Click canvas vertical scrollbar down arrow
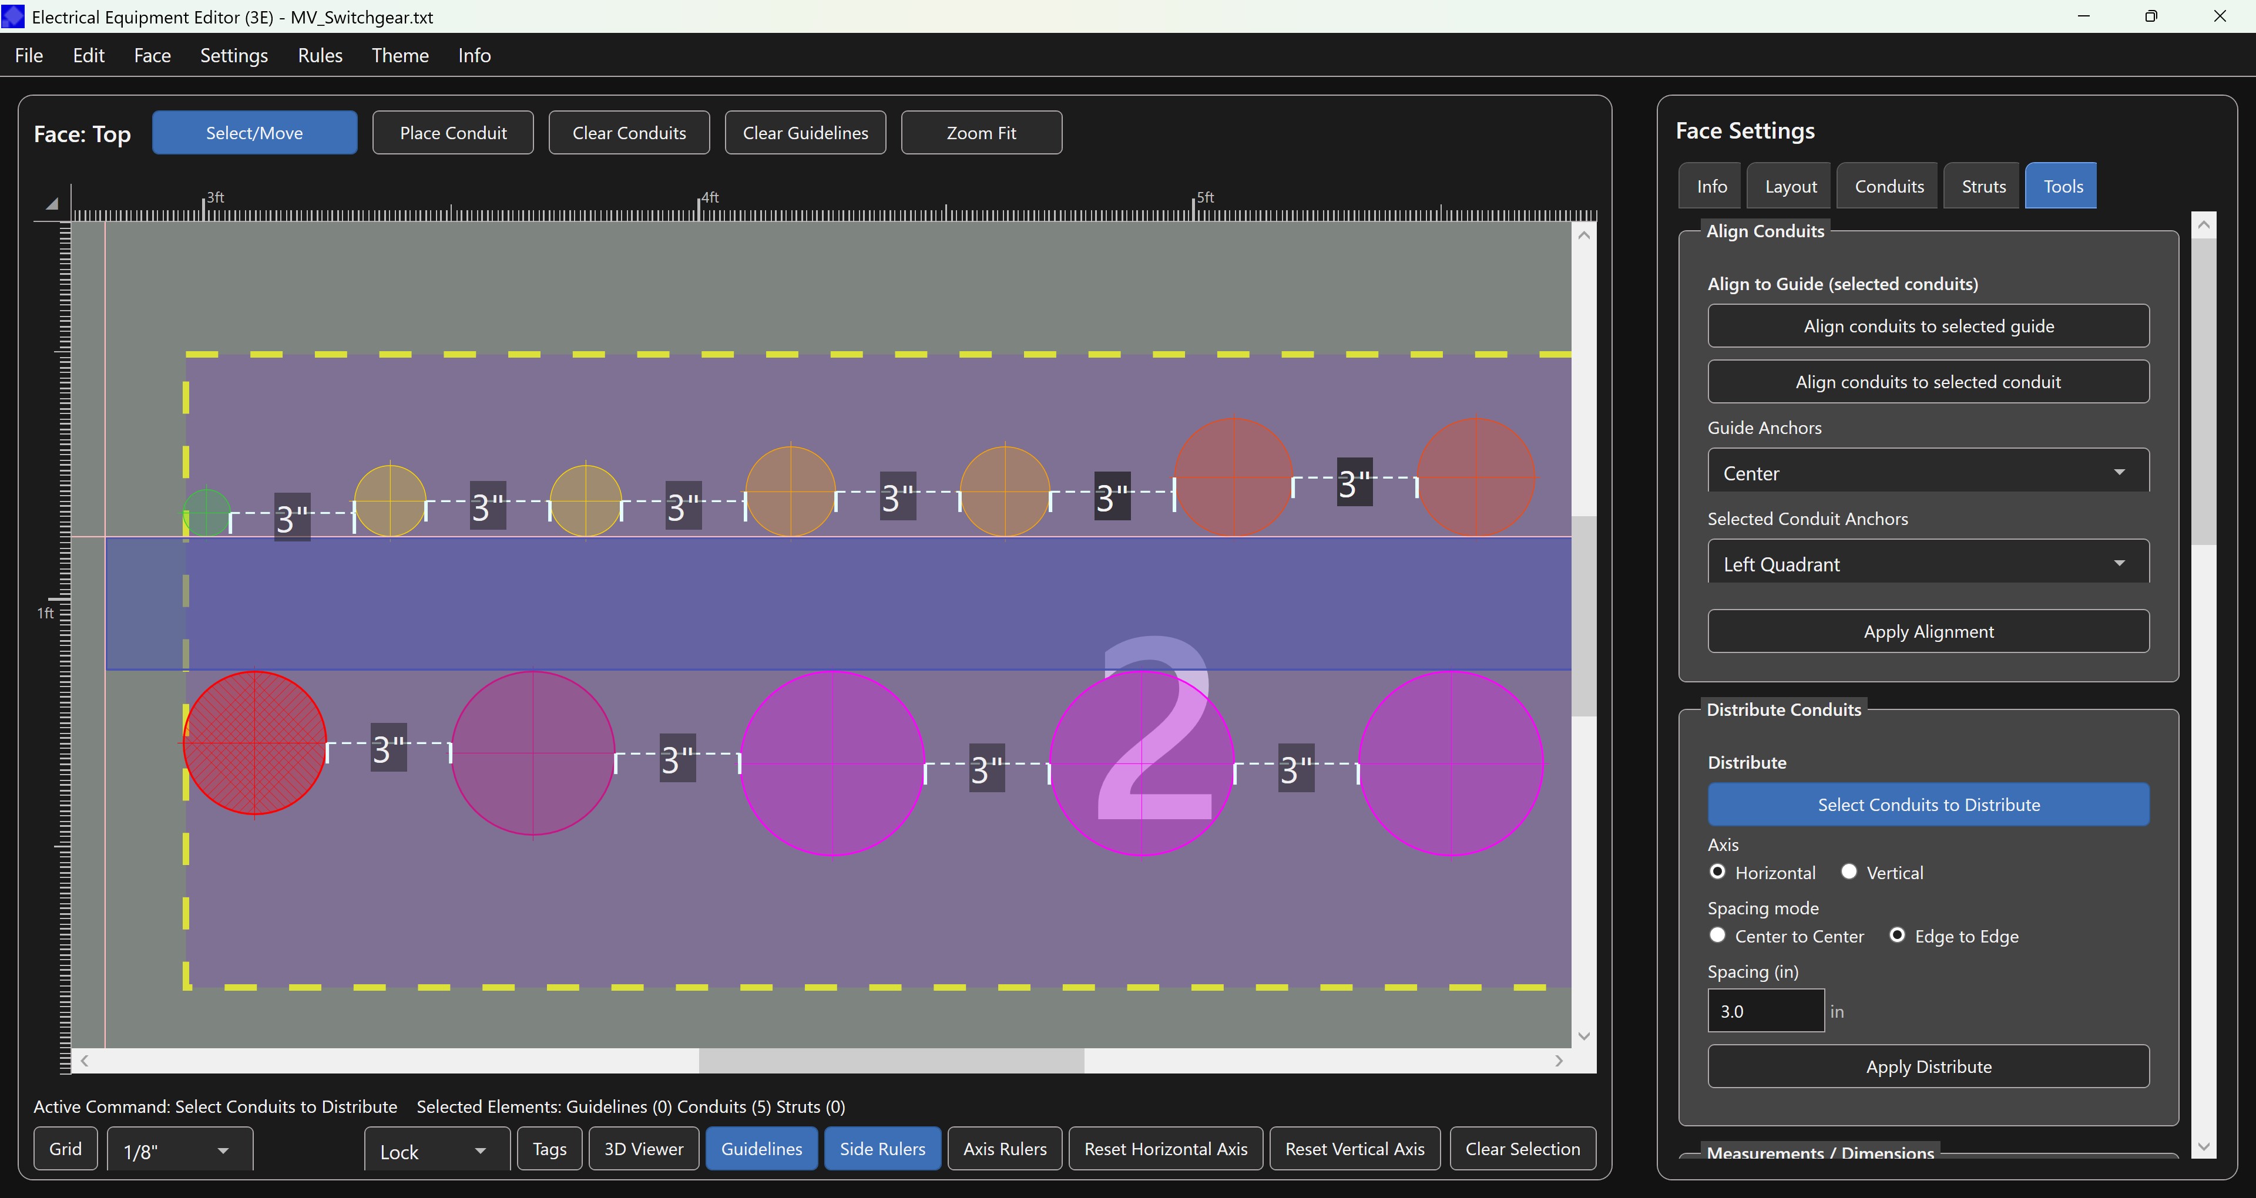The width and height of the screenshot is (2256, 1198). point(1583,1036)
